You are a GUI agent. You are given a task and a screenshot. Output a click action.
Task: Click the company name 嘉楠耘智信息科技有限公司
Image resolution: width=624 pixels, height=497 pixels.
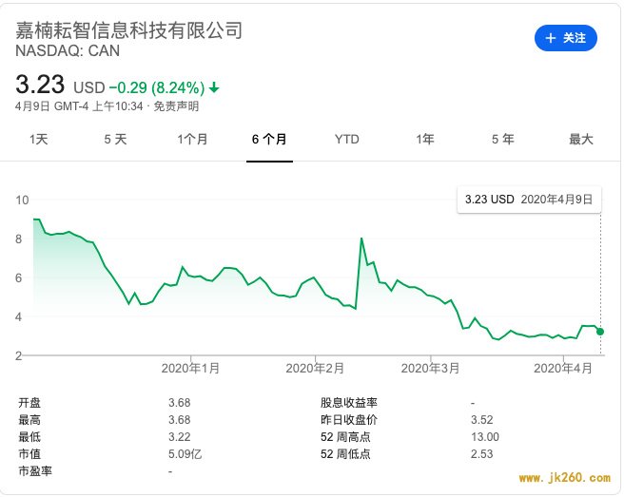pos(129,30)
